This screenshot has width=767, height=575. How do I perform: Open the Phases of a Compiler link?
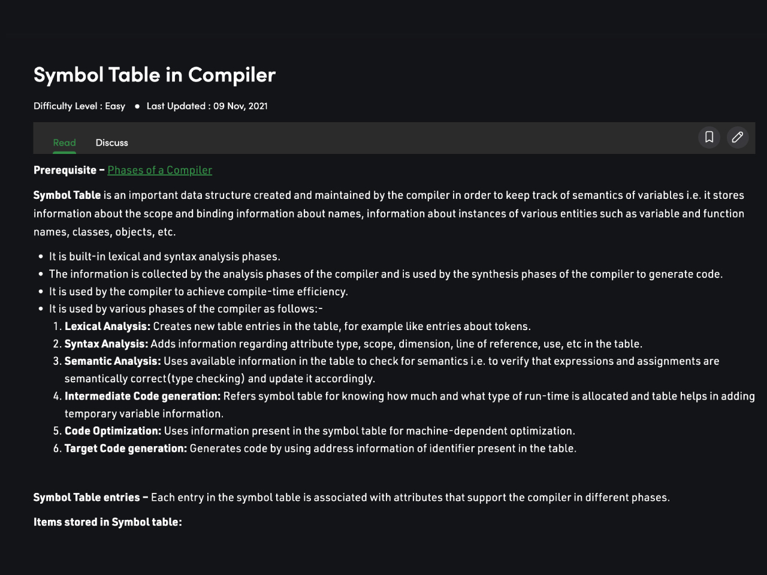click(160, 170)
